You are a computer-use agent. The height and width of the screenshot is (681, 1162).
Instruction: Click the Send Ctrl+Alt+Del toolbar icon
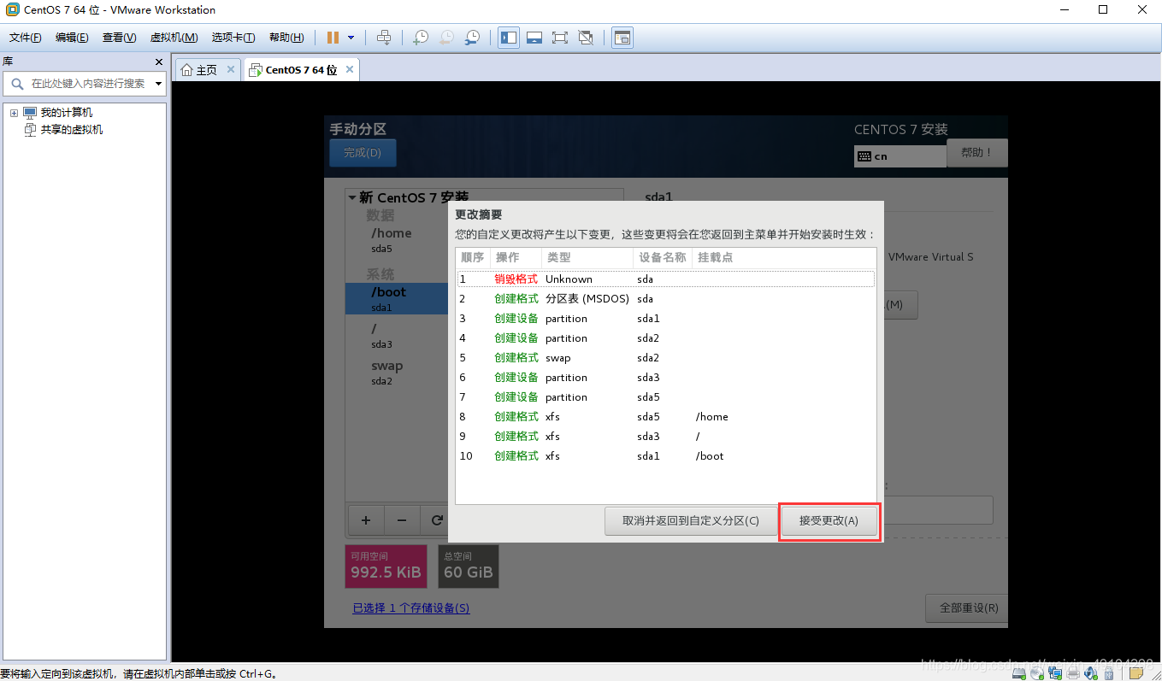click(x=385, y=38)
